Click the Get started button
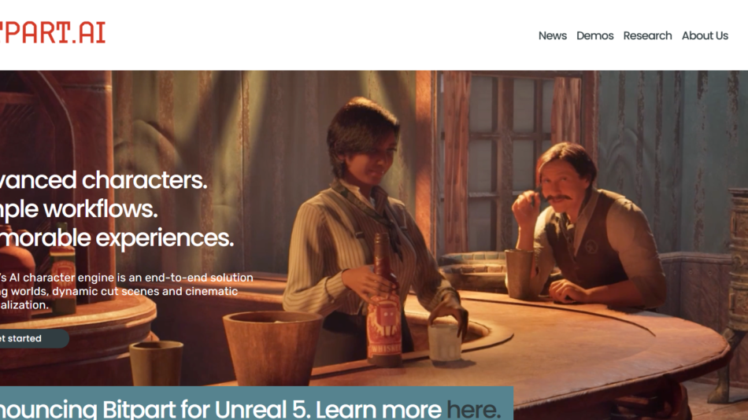 click(x=34, y=338)
